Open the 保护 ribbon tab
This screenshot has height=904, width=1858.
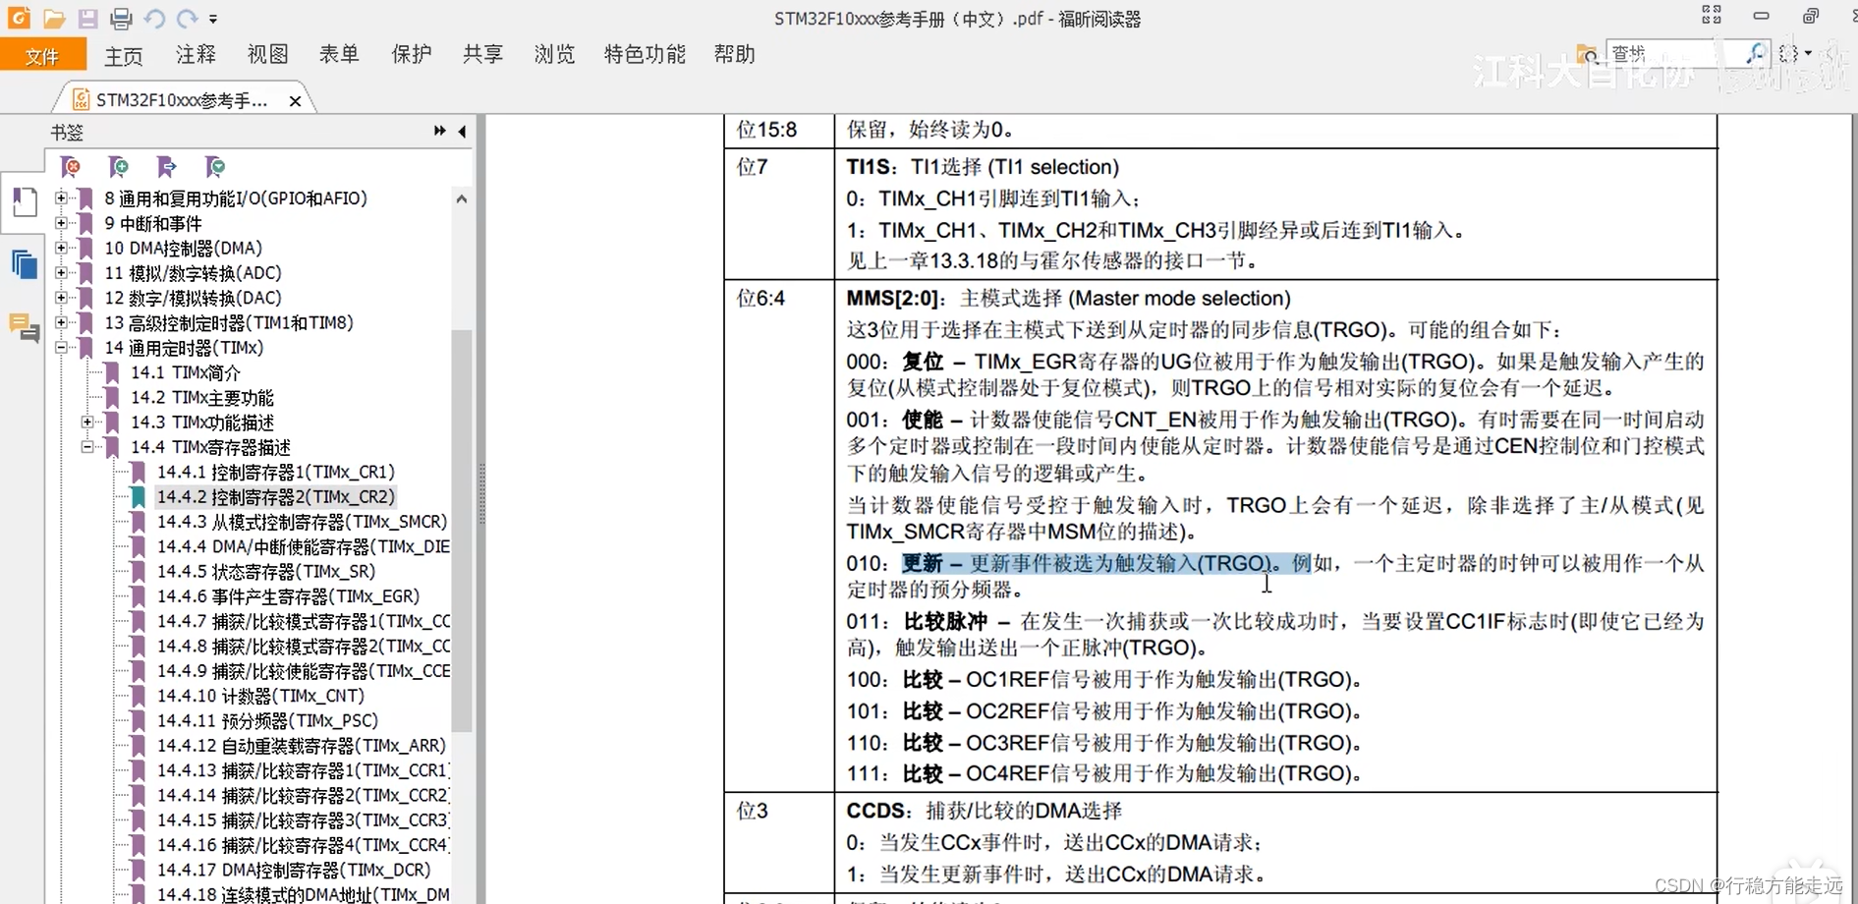pos(411,54)
